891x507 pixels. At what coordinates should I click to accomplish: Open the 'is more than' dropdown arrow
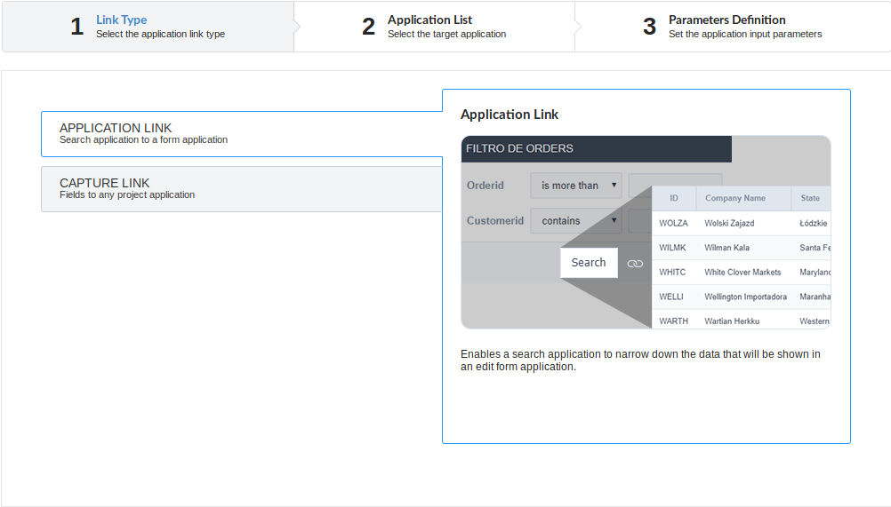pyautogui.click(x=614, y=186)
